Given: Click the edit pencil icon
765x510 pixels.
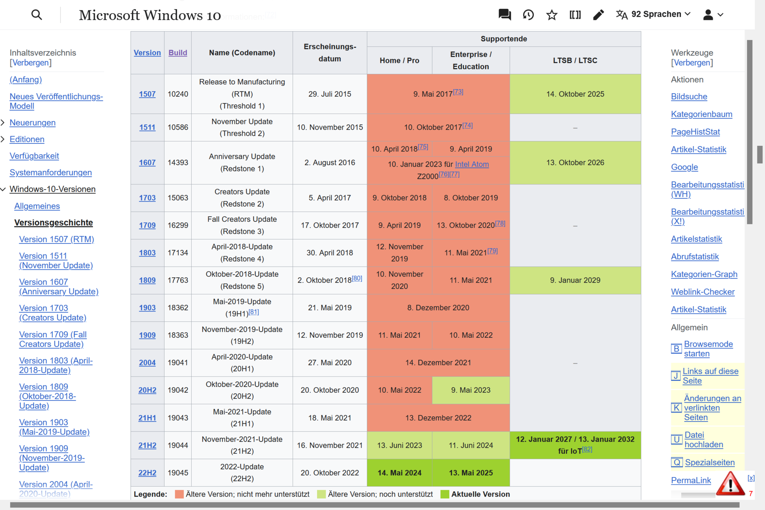Looking at the screenshot, I should pos(598,15).
